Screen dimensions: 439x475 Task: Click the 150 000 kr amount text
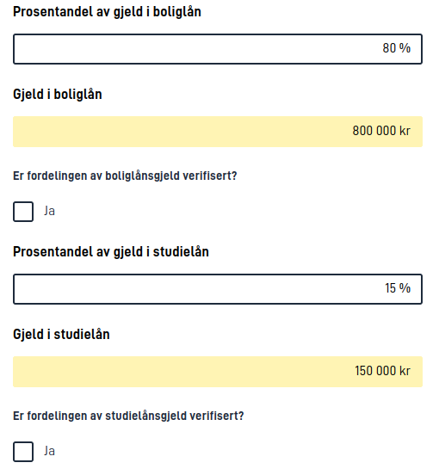pos(383,371)
